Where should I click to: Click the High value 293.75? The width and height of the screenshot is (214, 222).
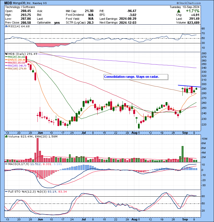point(26,15)
